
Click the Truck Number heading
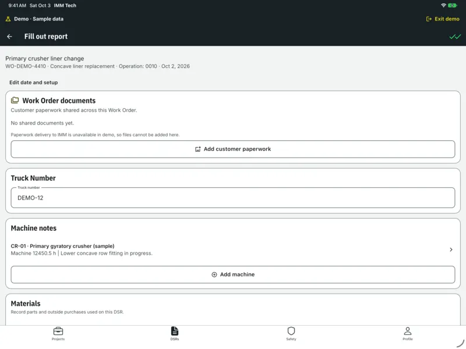33,178
